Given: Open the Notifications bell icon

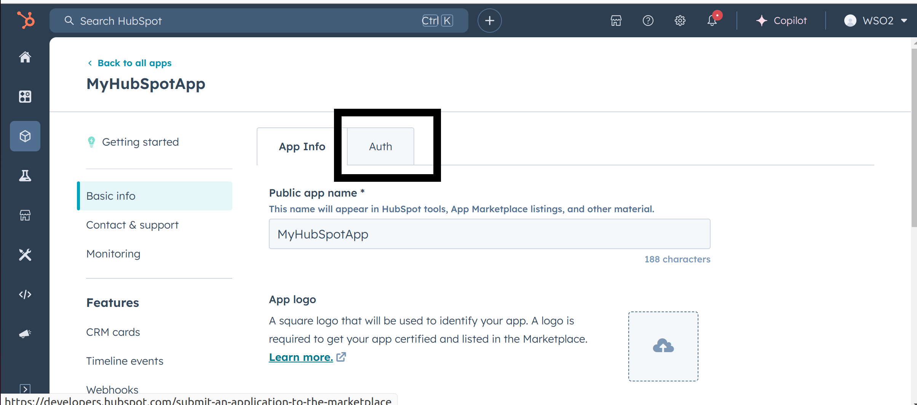Looking at the screenshot, I should [712, 21].
